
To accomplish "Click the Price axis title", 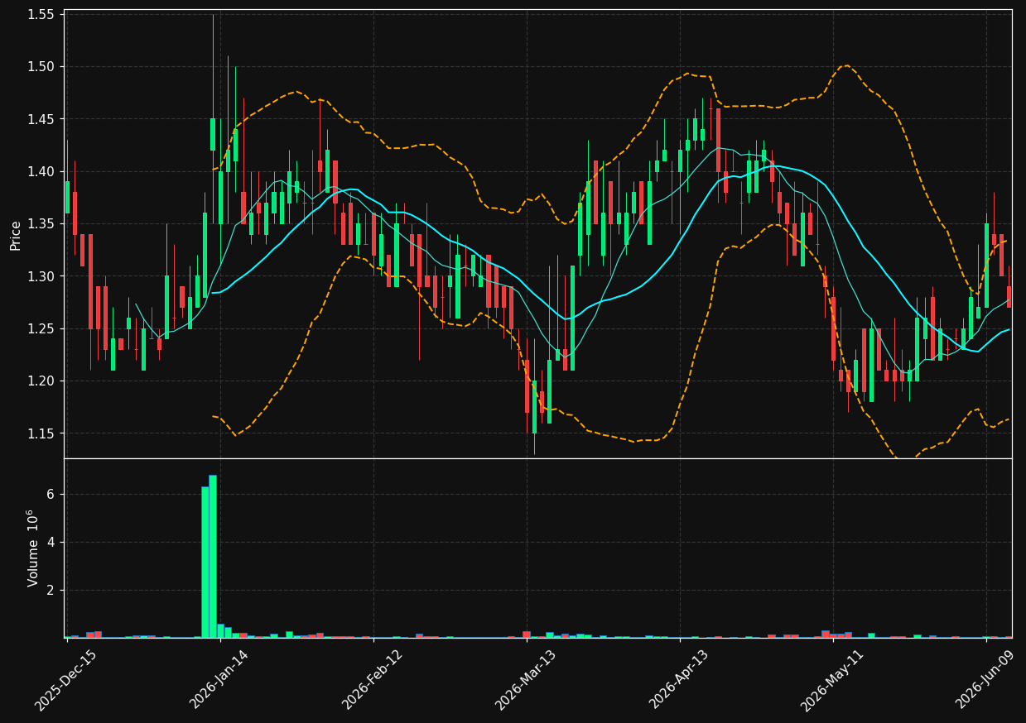I will [16, 234].
